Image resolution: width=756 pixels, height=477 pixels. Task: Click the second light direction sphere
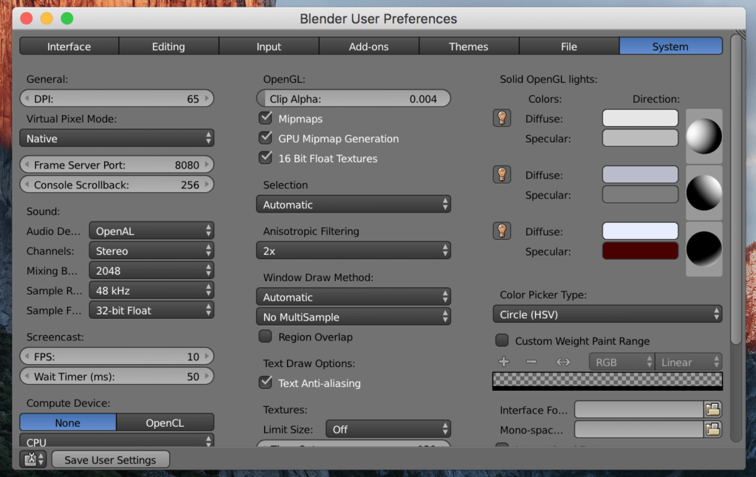pos(704,193)
